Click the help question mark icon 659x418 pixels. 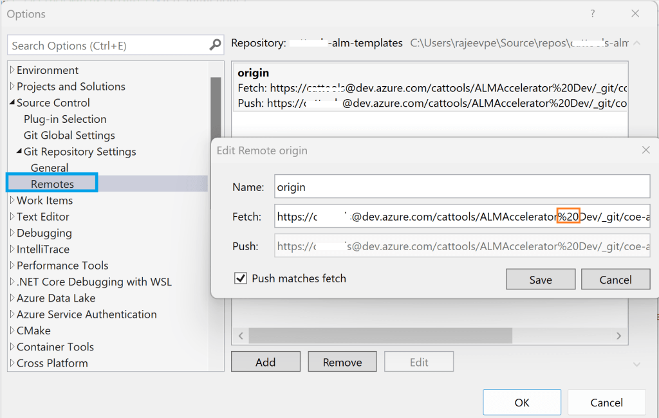593,14
